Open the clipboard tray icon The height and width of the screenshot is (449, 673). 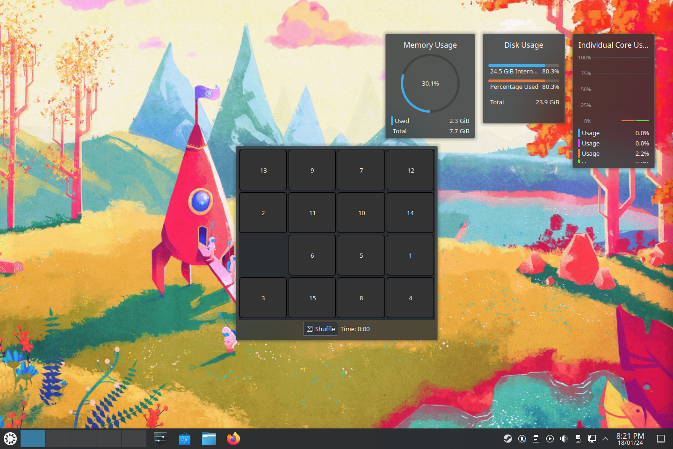click(x=536, y=439)
